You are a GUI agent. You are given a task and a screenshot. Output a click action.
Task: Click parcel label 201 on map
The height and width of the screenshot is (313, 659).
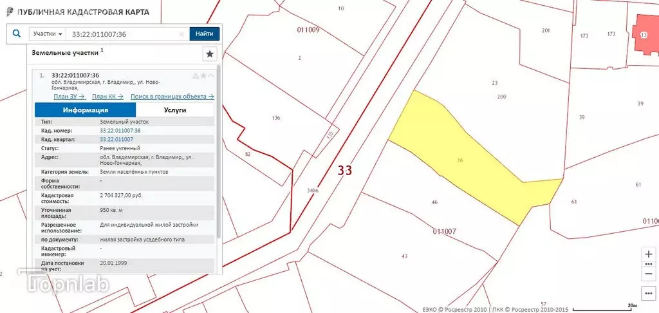coord(546,30)
